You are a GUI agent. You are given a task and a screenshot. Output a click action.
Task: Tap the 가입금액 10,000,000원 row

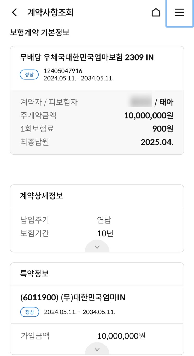[x=97, y=336]
